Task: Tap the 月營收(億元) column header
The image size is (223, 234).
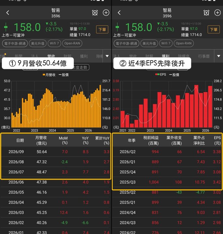Action: 41,140
